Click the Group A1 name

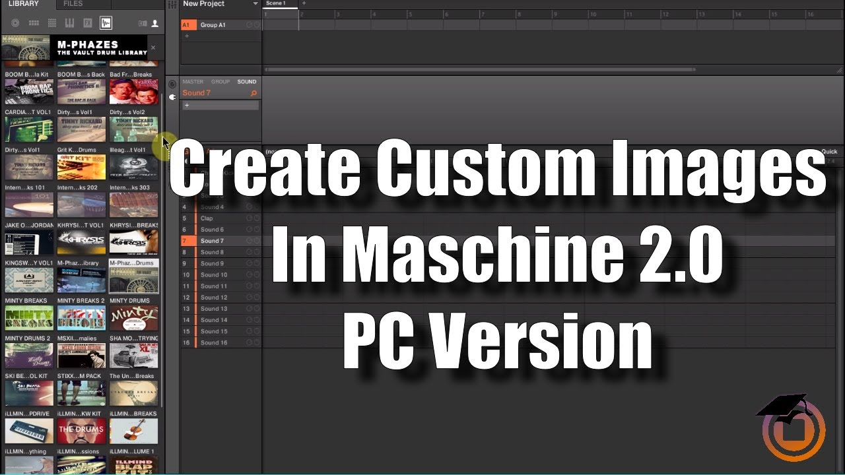[x=213, y=25]
